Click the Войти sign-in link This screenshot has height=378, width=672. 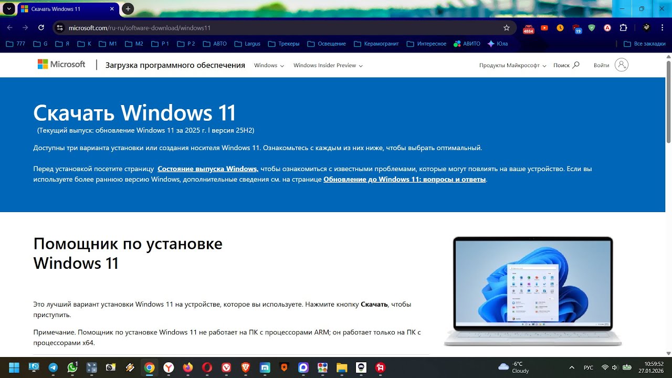(602, 66)
